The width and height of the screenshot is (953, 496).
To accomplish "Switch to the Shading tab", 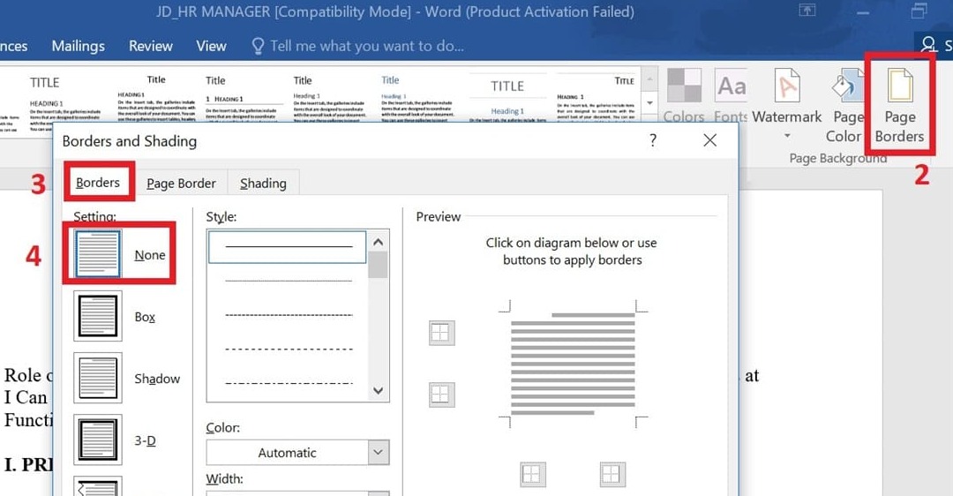I will [x=263, y=183].
